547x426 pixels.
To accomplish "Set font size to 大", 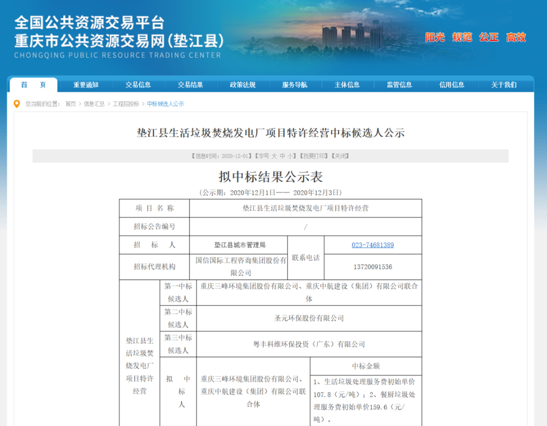I will click(x=274, y=156).
